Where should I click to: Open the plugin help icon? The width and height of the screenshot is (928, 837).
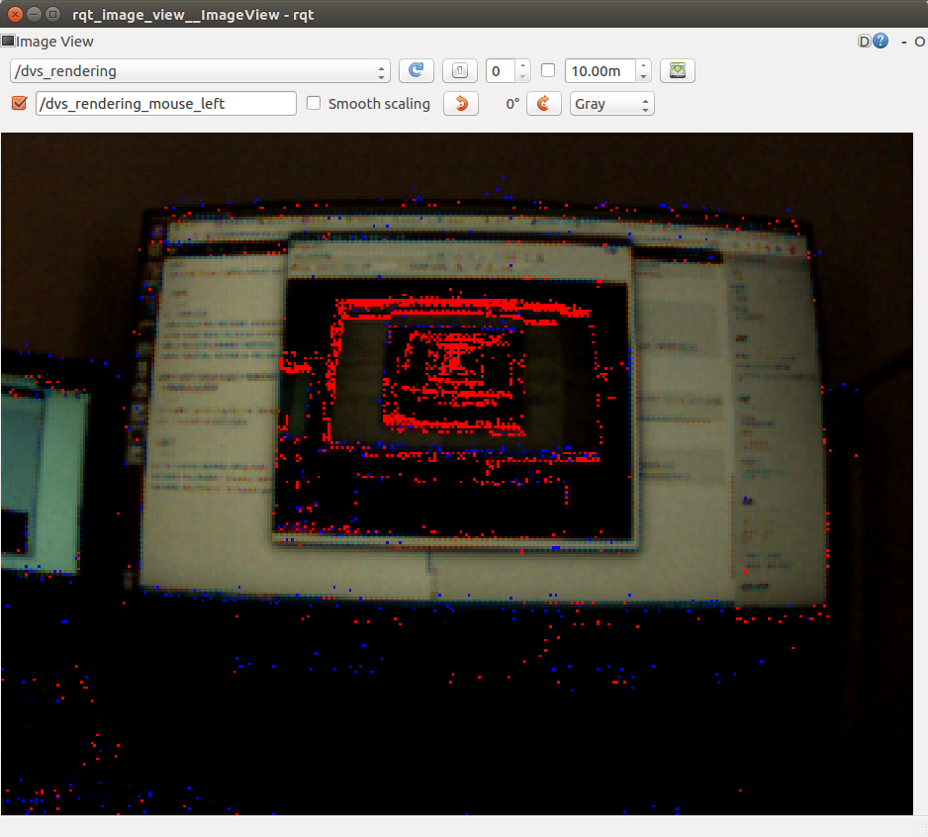[881, 41]
